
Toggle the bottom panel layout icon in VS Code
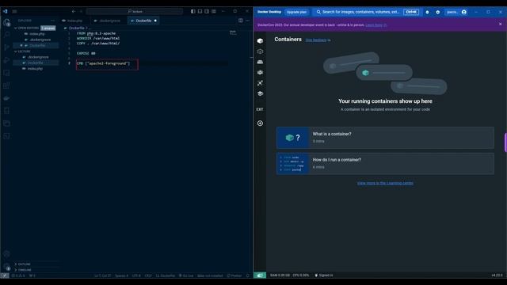[200, 11]
